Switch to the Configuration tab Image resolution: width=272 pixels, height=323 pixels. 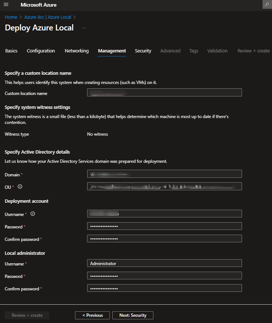pyautogui.click(x=41, y=51)
